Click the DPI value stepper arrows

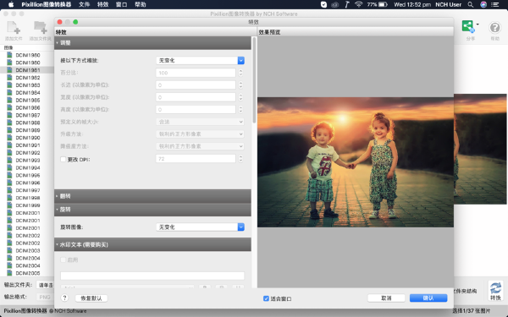[x=240, y=159]
